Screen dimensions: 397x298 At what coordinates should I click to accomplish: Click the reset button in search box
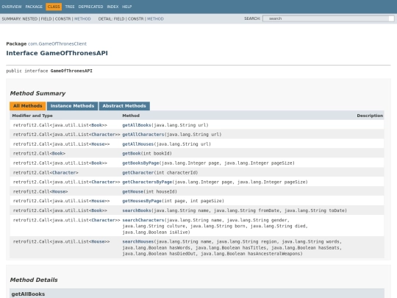tap(391, 18)
